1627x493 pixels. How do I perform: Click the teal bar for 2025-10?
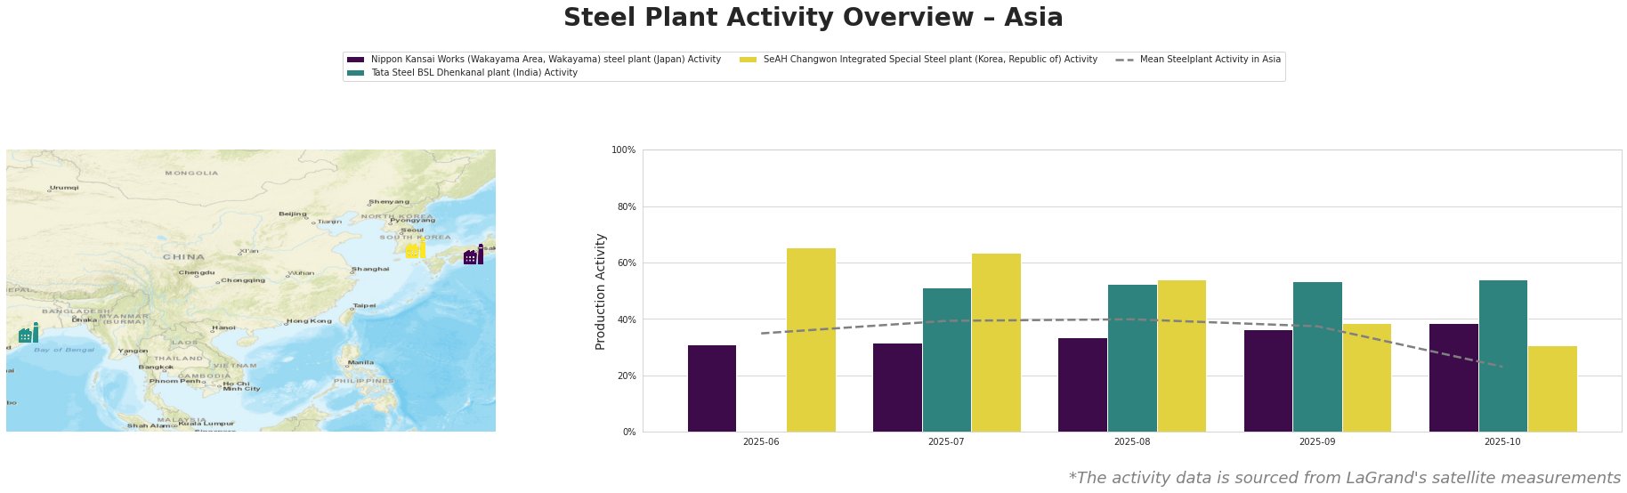click(1503, 356)
